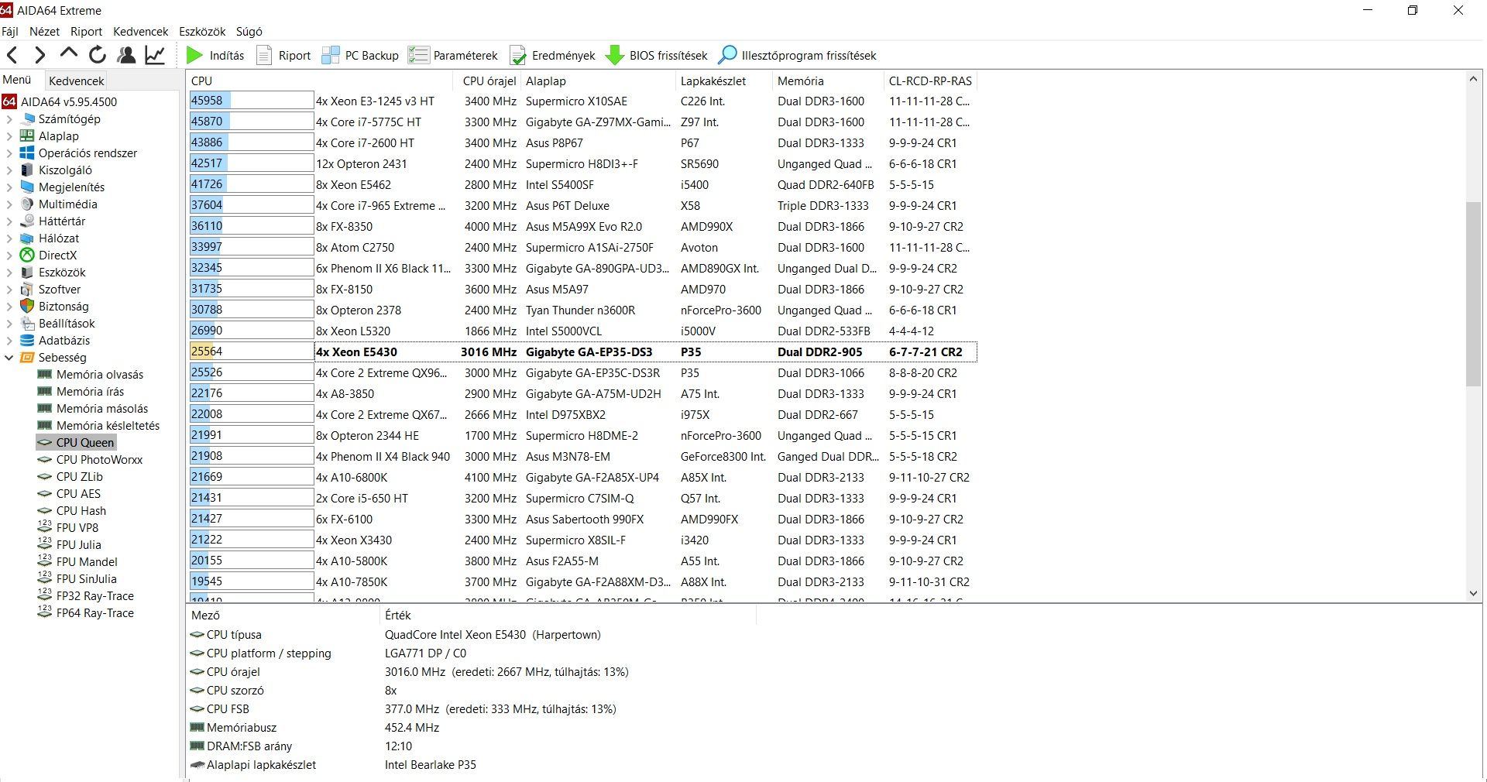This screenshot has height=782, width=1487.
Task: Select the Eszközök icon in tree
Action: point(27,273)
